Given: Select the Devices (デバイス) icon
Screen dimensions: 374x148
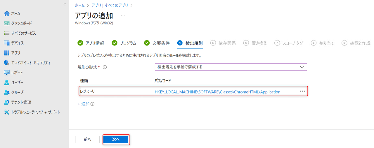Looking at the screenshot, I should pyautogui.click(x=6, y=43).
